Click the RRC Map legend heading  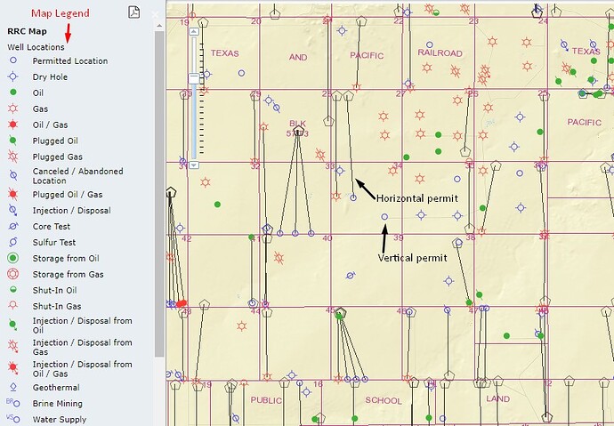coord(26,31)
